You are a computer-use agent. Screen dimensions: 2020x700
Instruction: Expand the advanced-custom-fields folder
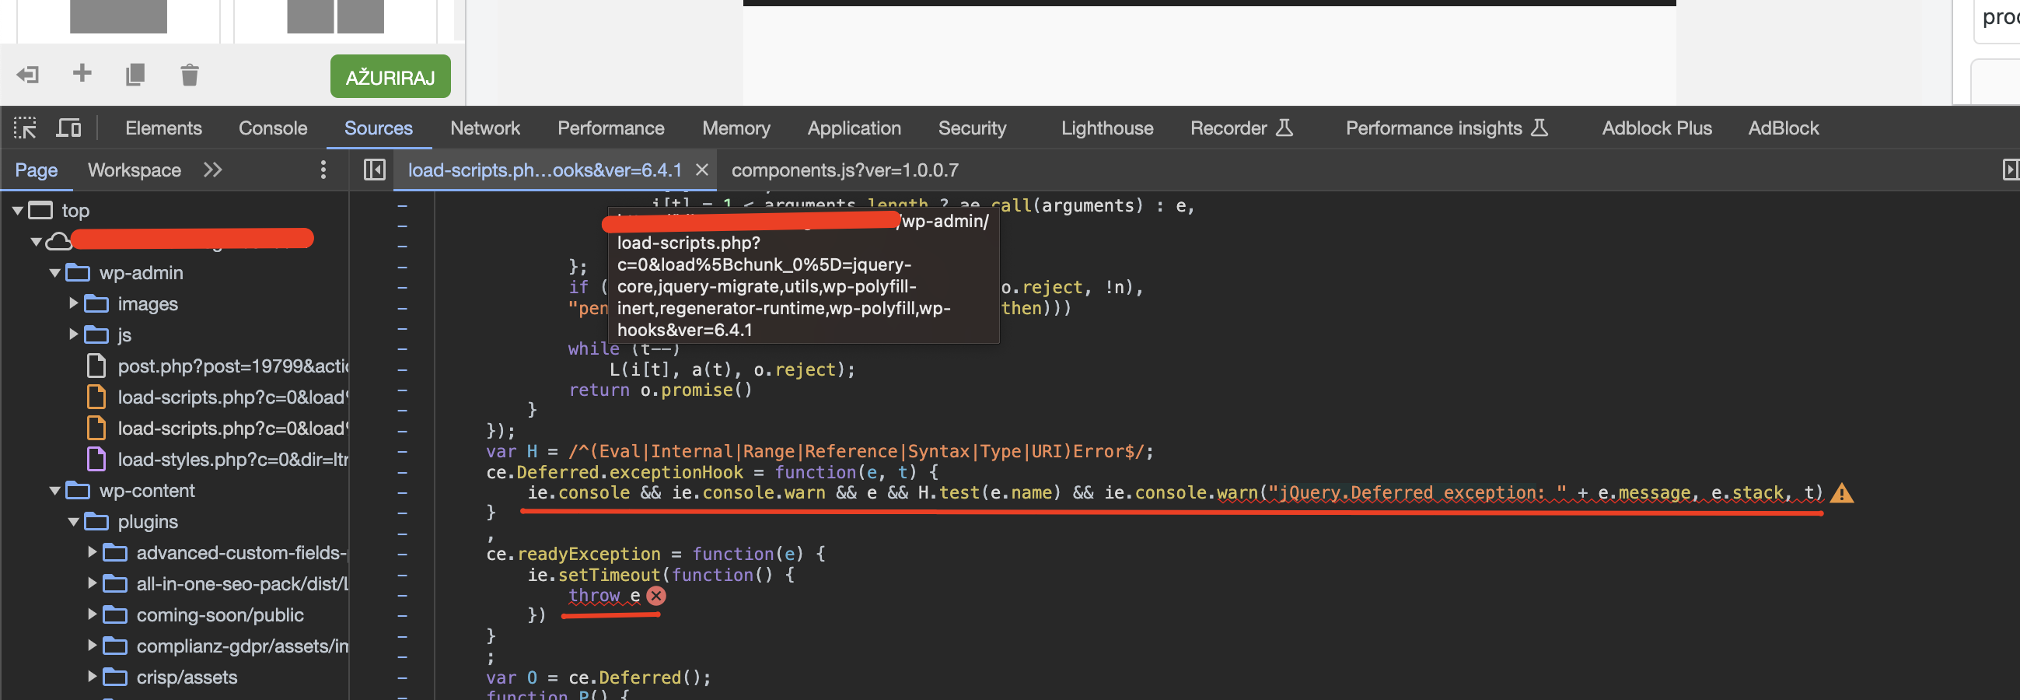pyautogui.click(x=93, y=552)
